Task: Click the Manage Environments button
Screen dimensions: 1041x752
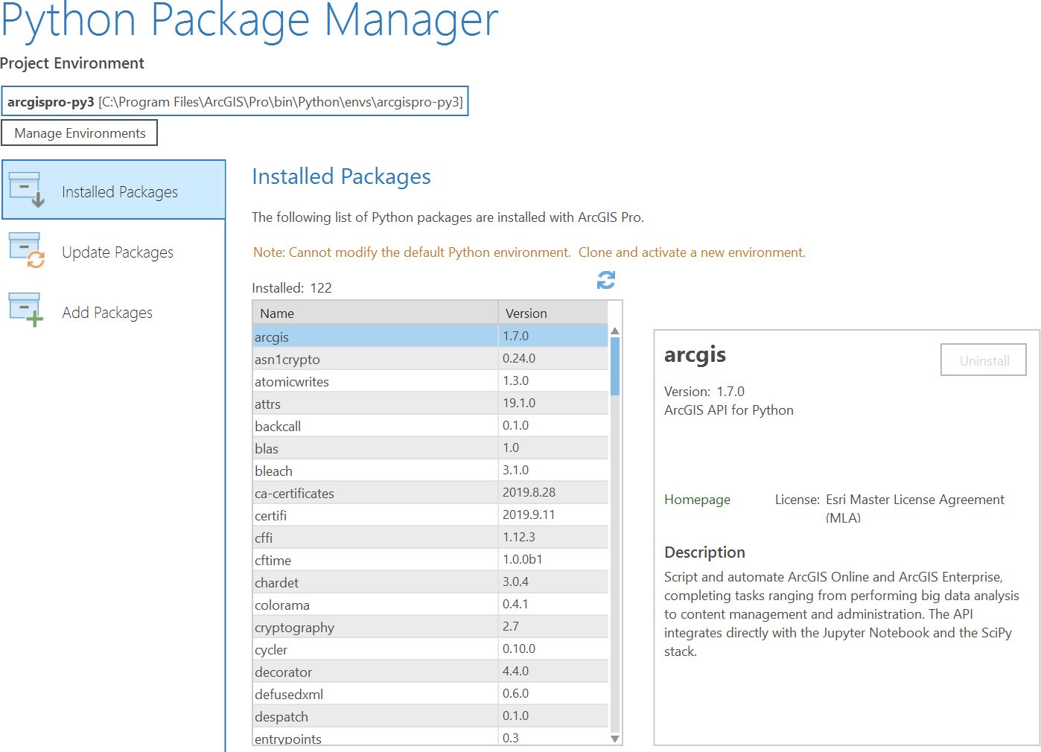Action: click(x=80, y=133)
